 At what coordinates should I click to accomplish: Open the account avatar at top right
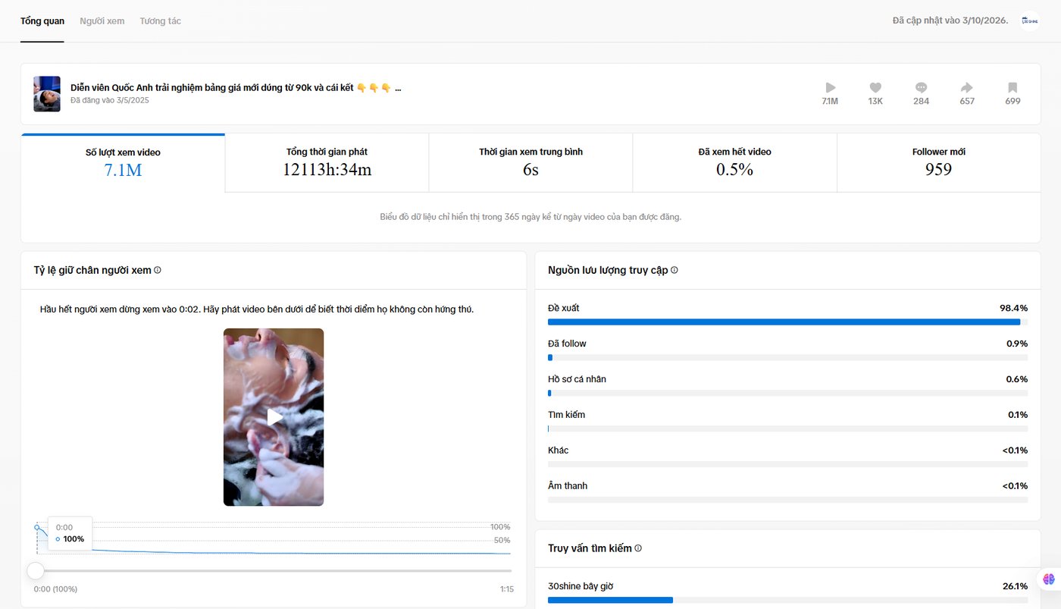1029,20
